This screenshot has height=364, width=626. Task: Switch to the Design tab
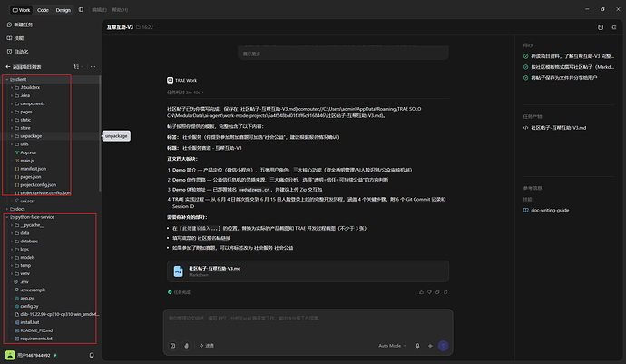[63, 10]
